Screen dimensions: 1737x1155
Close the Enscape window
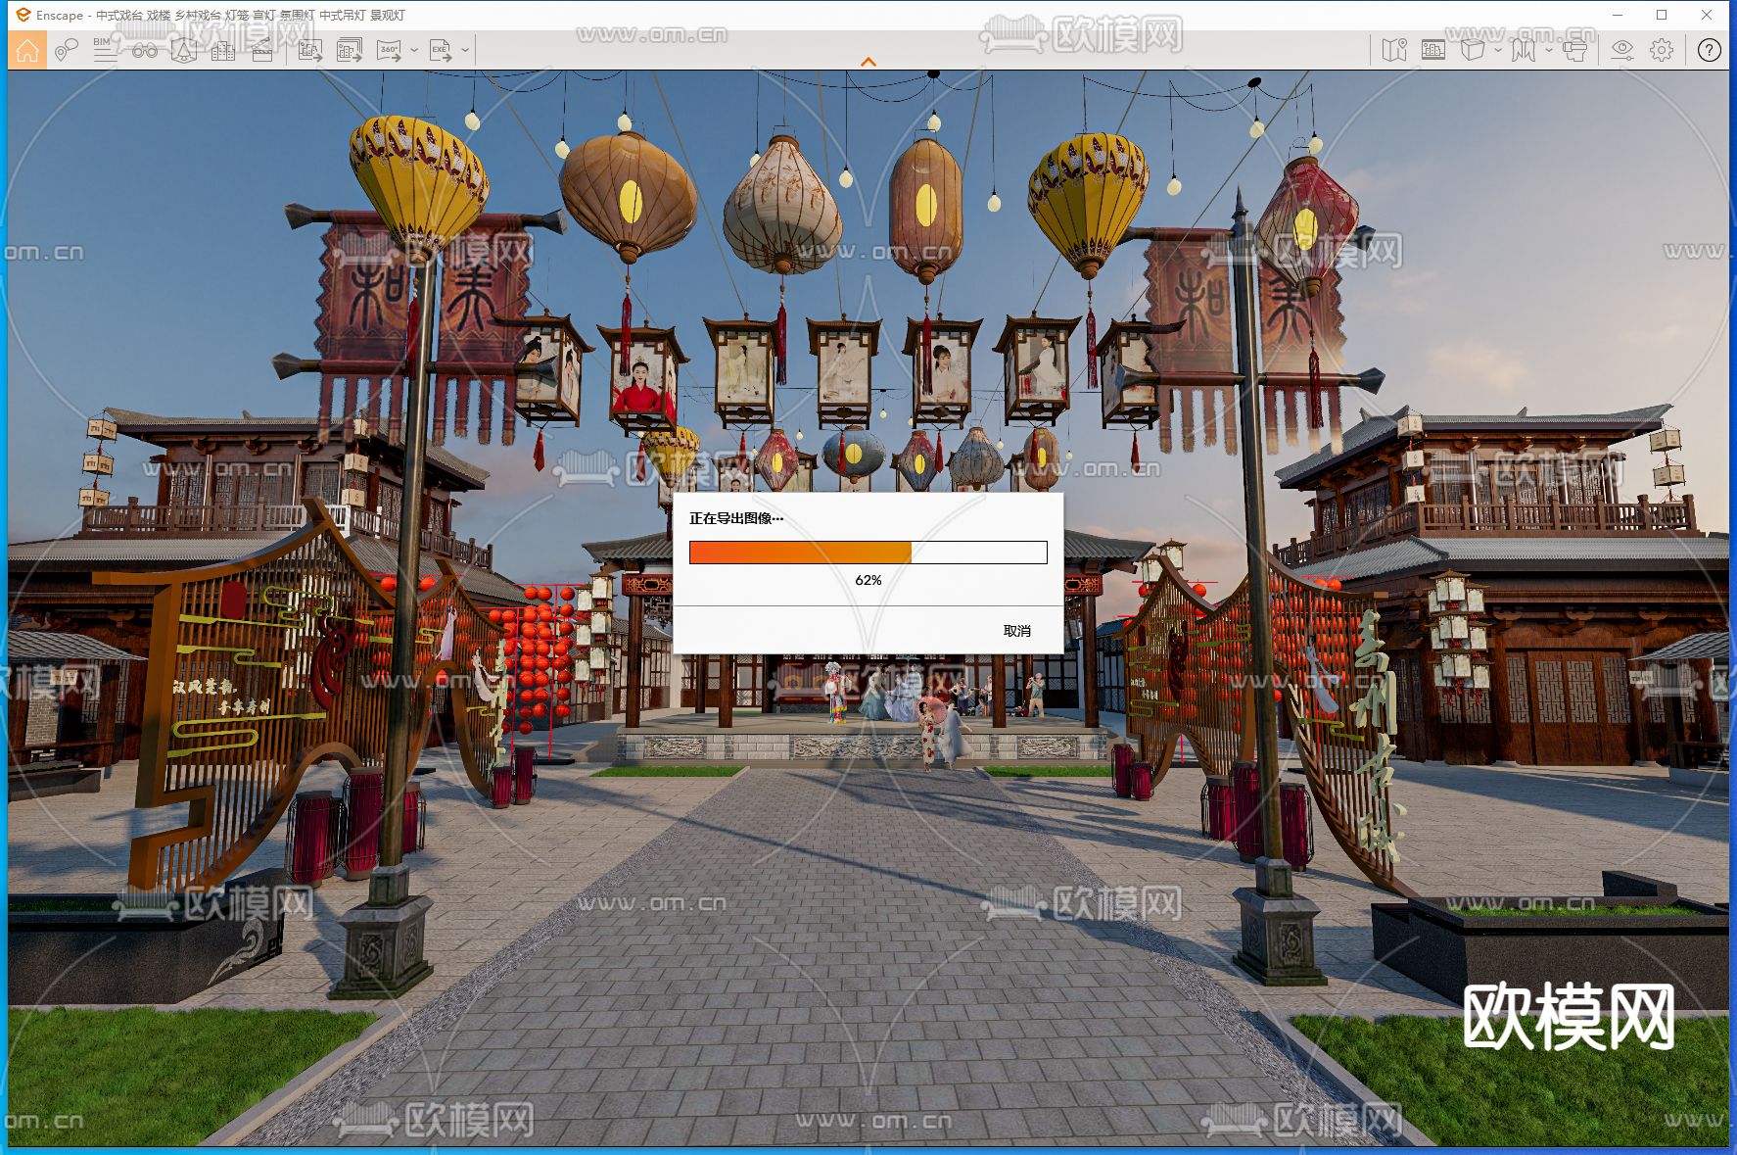(1707, 15)
